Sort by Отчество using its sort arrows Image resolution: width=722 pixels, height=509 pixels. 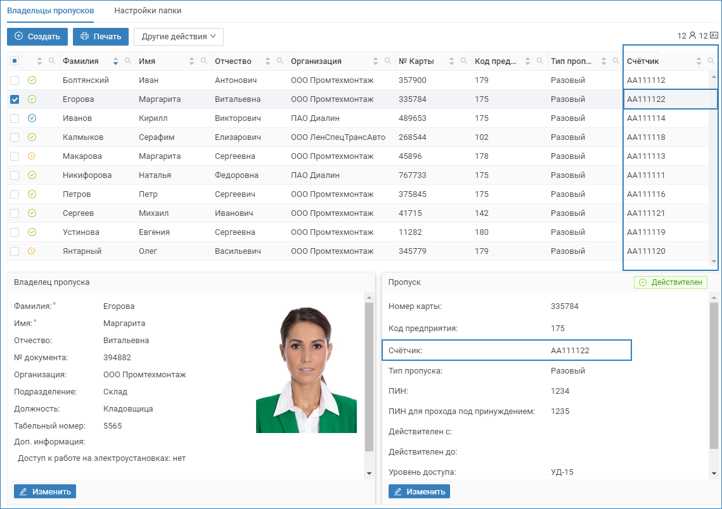click(268, 61)
